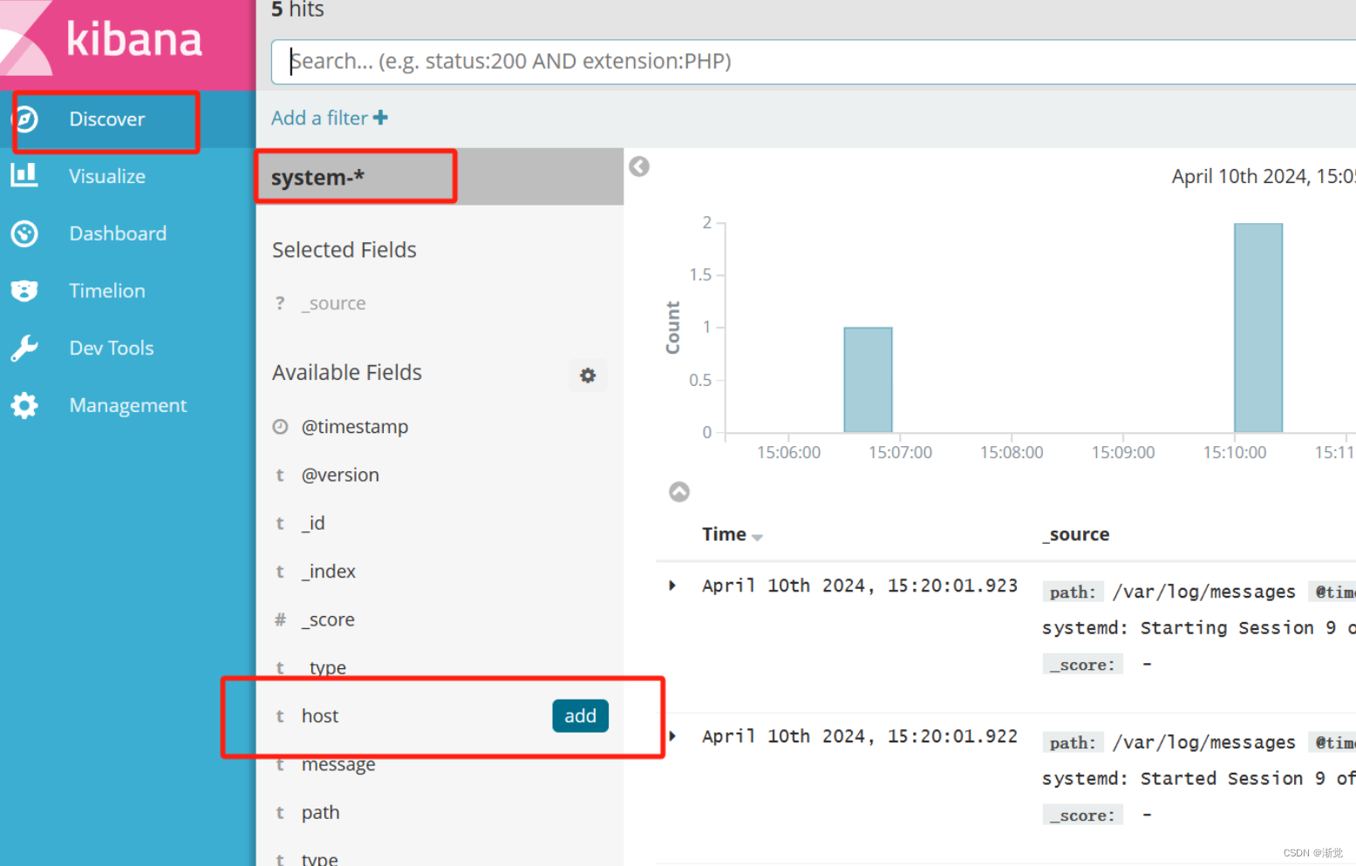Click the April 10th 2024 time range label
Image resolution: width=1356 pixels, height=866 pixels.
(x=1264, y=176)
